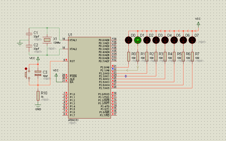The image size is (226, 141).
Task: Click the ground symbol left of C1 and C2
Action: (x=20, y=44)
